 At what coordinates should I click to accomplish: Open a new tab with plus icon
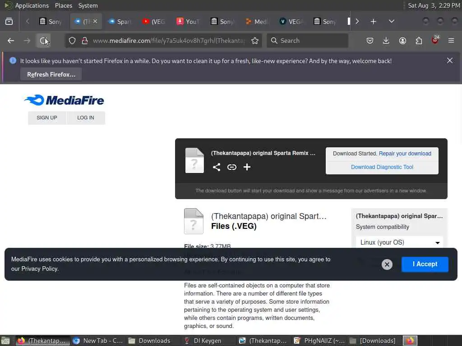tap(373, 22)
